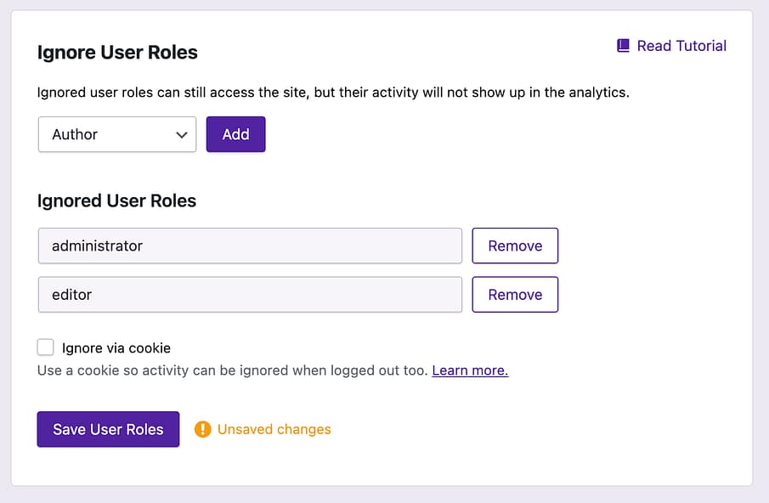769x503 pixels.
Task: Select the administrator role field
Action: click(x=250, y=246)
